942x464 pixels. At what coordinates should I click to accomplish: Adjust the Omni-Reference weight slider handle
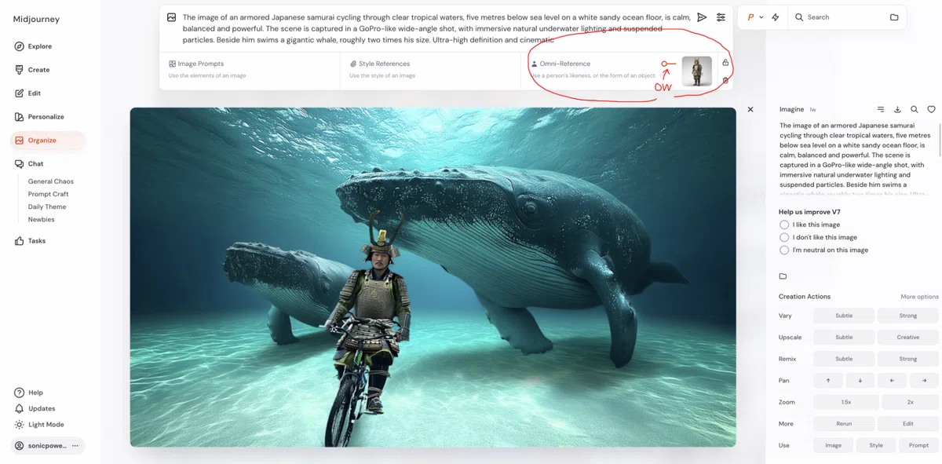(x=664, y=64)
